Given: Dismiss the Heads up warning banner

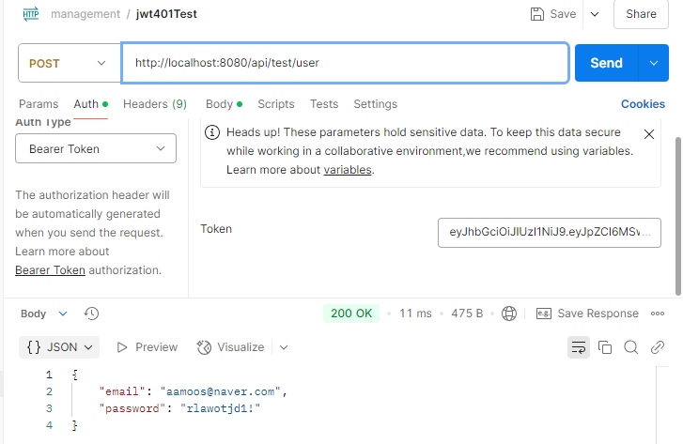Looking at the screenshot, I should (648, 134).
